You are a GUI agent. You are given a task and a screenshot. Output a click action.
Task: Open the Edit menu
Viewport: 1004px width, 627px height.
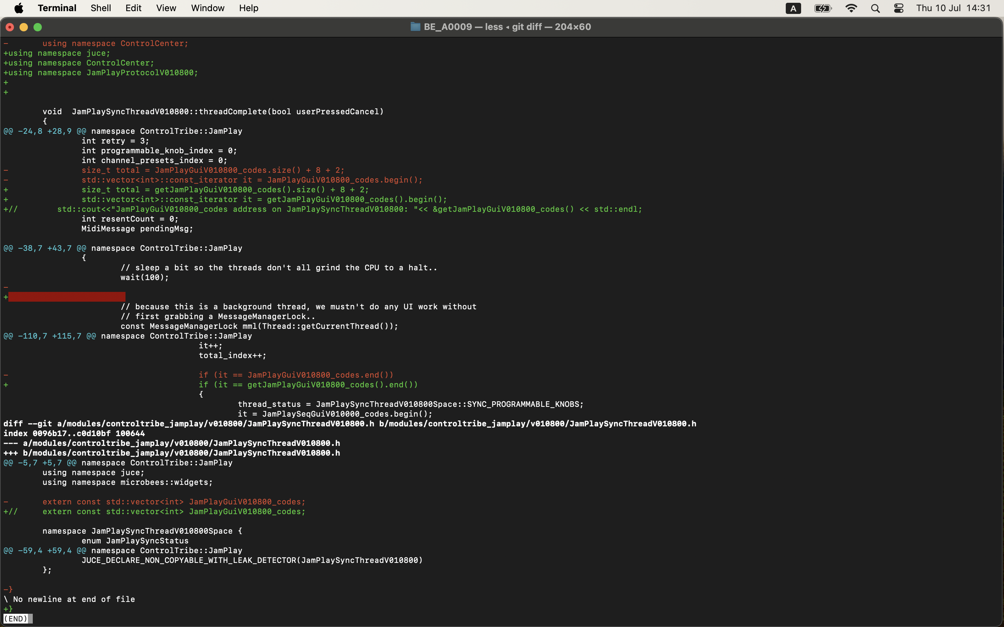(132, 8)
